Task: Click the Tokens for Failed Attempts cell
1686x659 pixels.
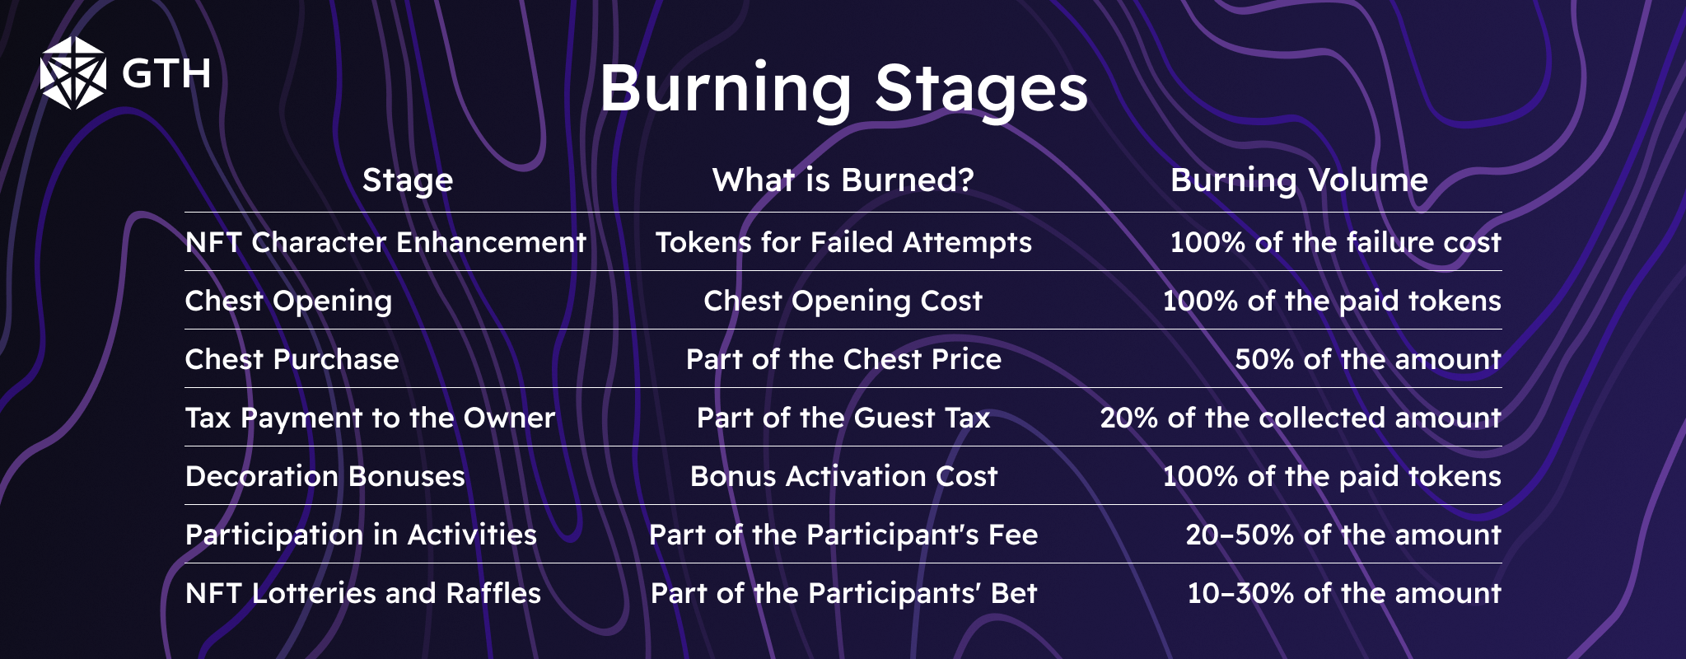Action: point(843,242)
